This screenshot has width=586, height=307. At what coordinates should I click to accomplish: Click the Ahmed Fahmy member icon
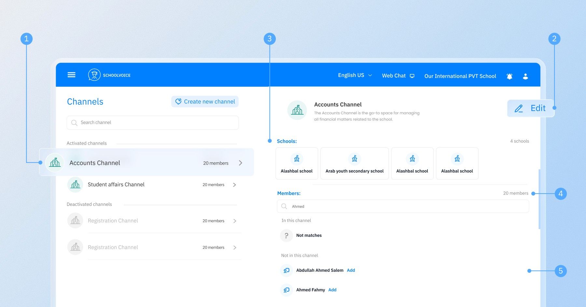click(x=286, y=290)
